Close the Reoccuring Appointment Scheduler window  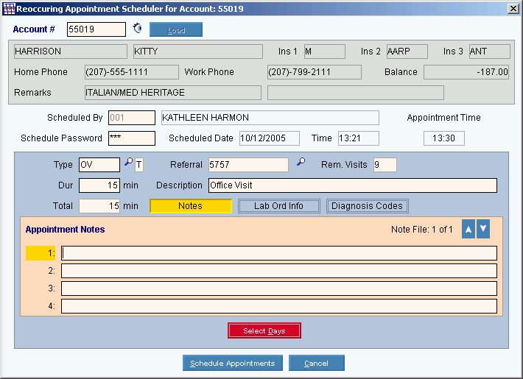(x=513, y=9)
